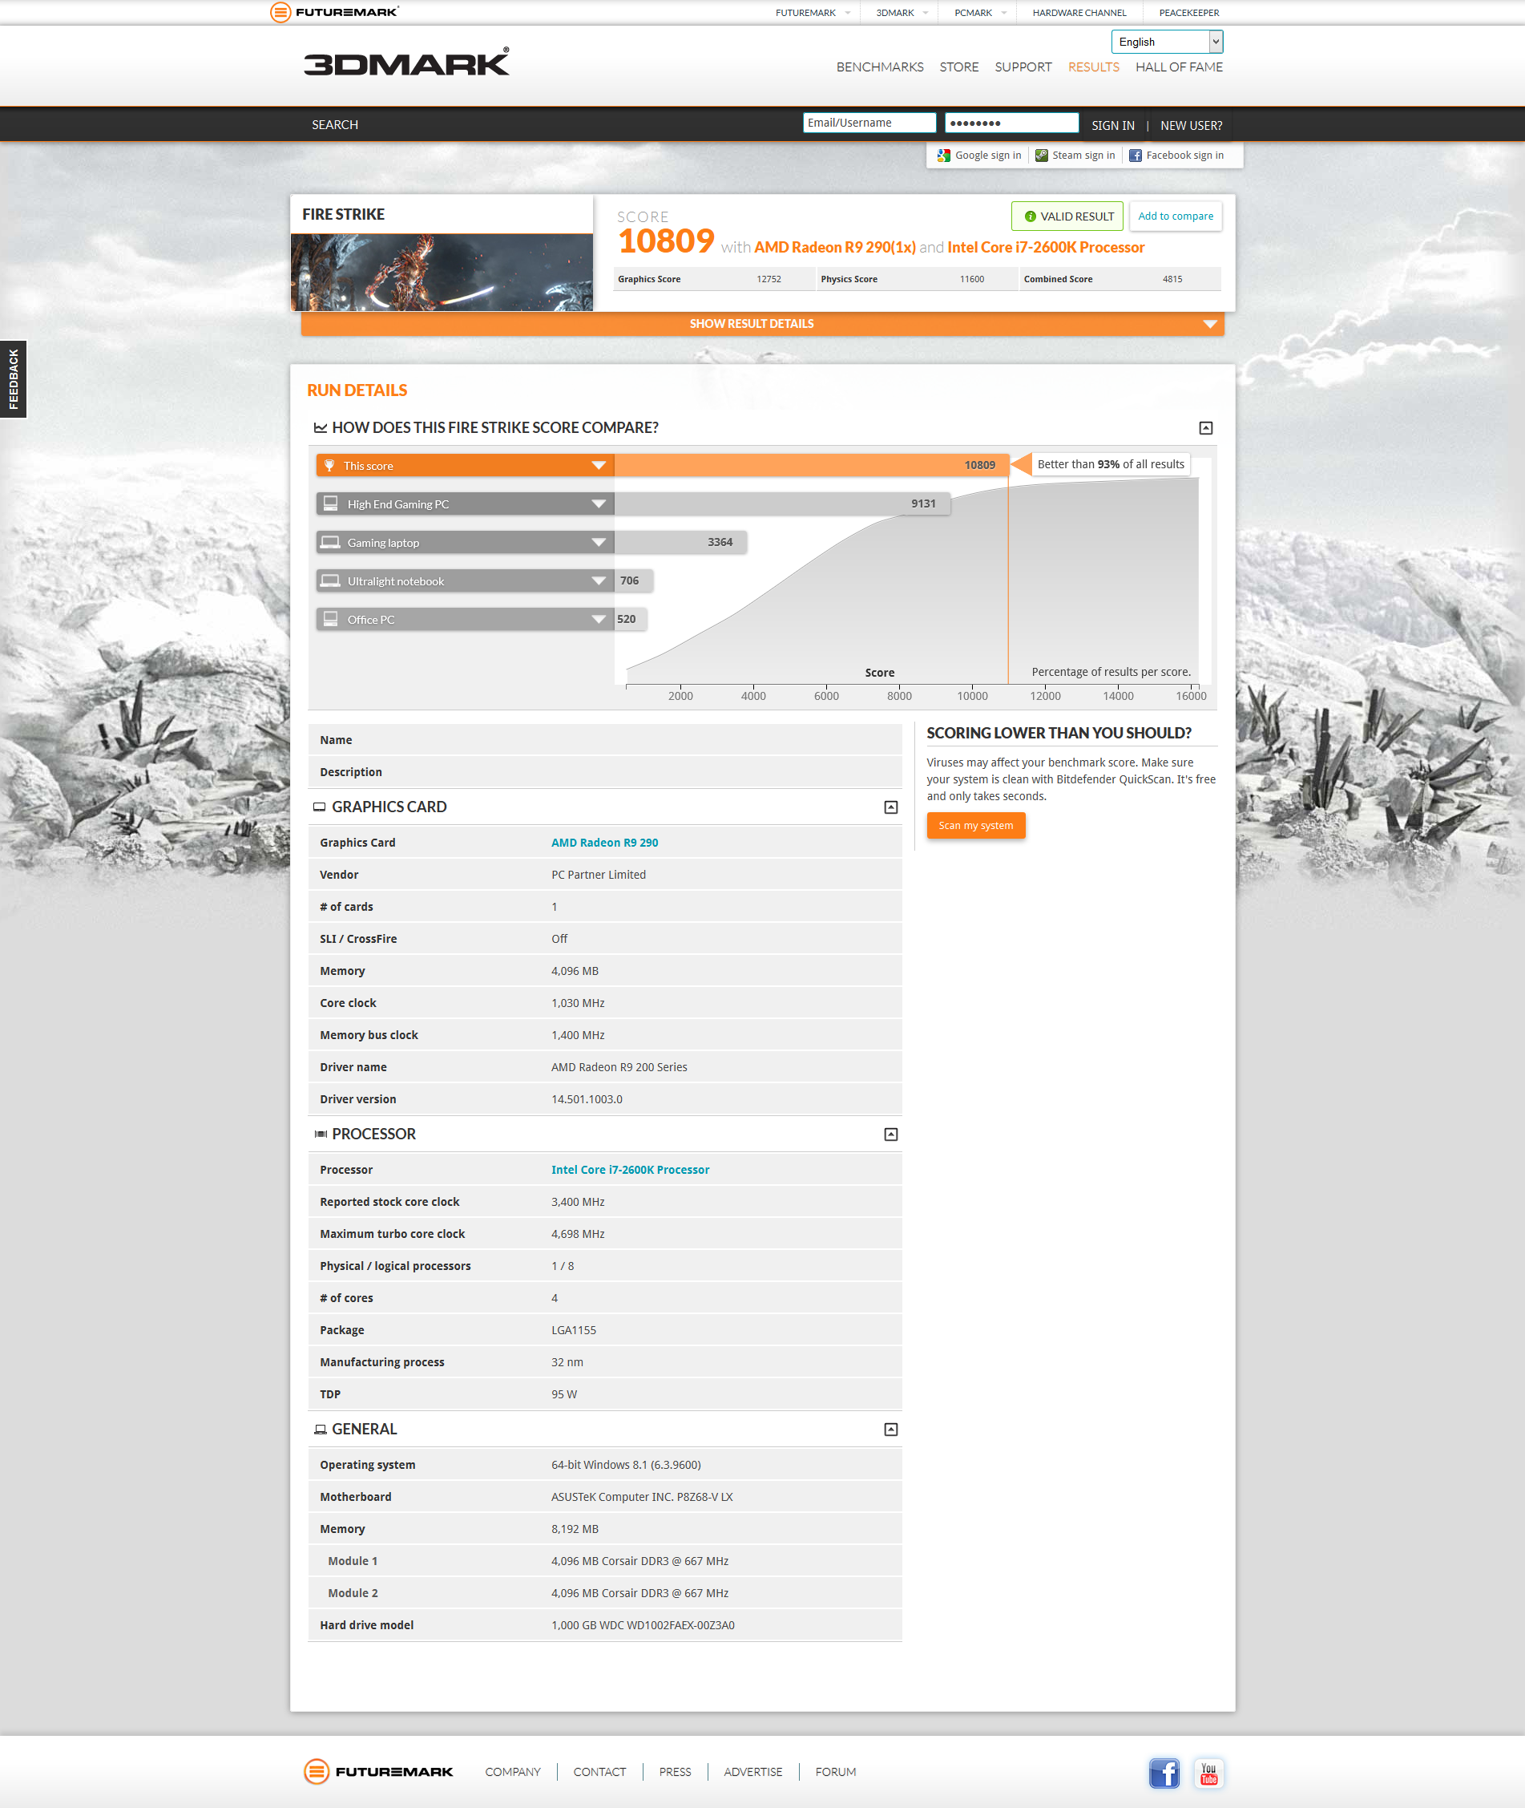Open the 3DMark top menu
The height and width of the screenshot is (1808, 1525).
point(902,13)
